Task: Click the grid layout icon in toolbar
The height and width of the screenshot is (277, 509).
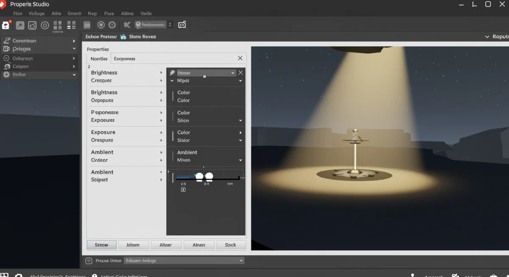Action: 58,25
